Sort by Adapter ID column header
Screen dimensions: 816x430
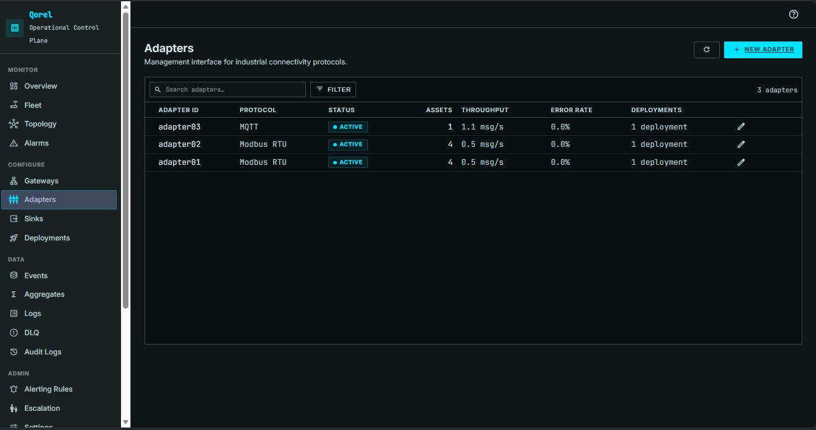pyautogui.click(x=178, y=110)
